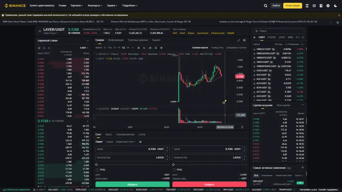Enable TP/SL checkbox in sell form

point(174,170)
